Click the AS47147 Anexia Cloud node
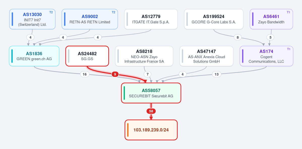Image resolution: width=302 pixels, height=149 pixels. (x=206, y=56)
